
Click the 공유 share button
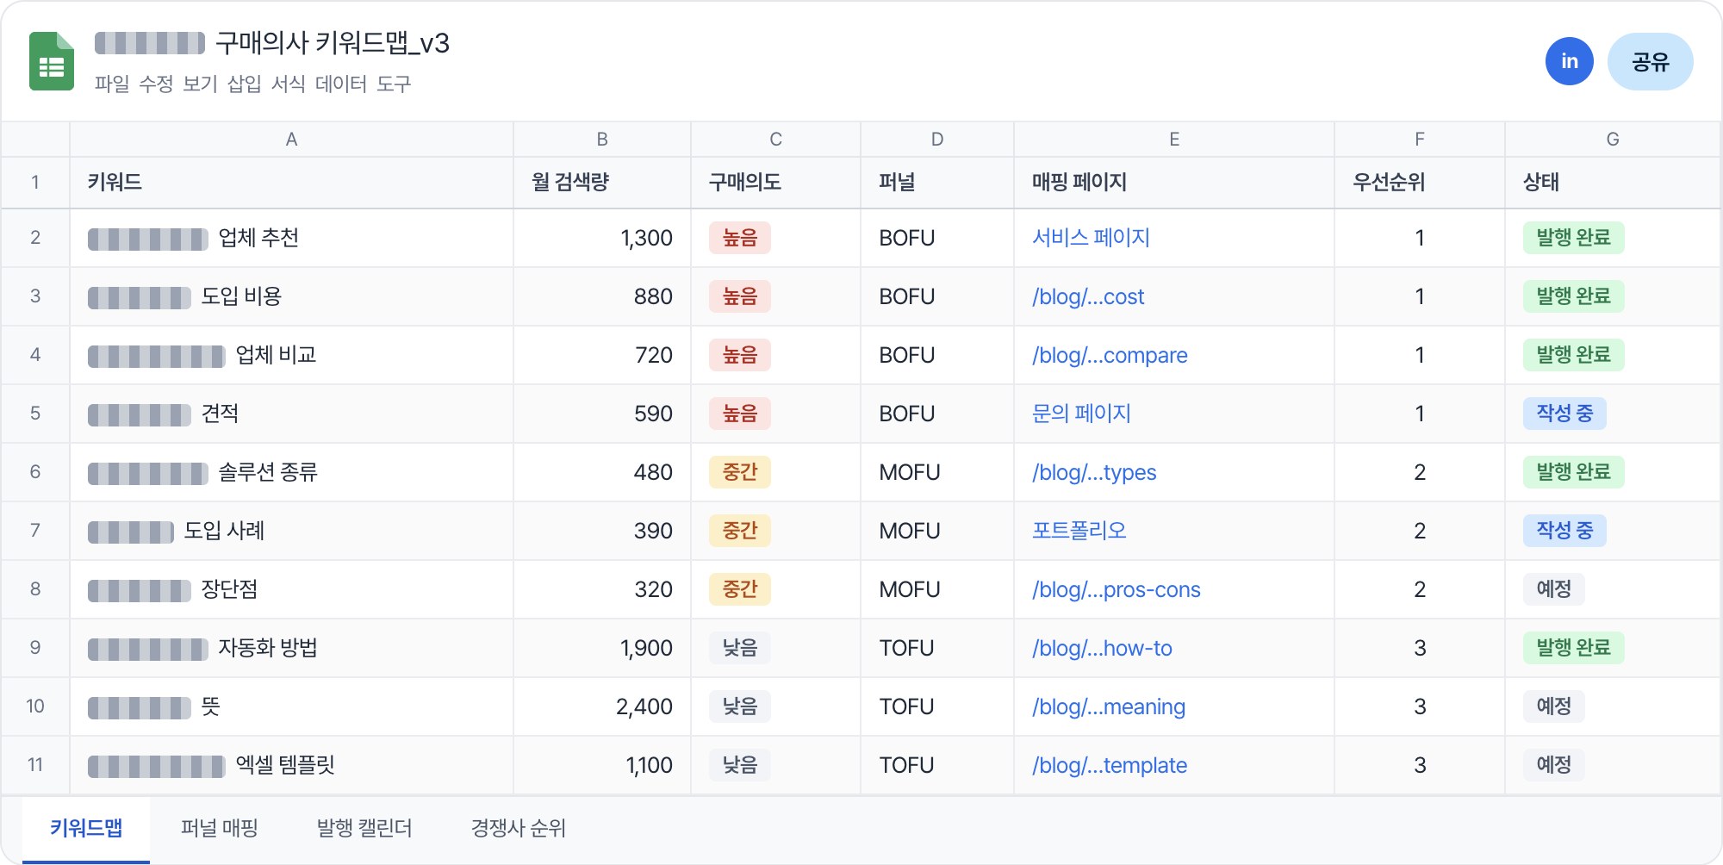click(1650, 61)
